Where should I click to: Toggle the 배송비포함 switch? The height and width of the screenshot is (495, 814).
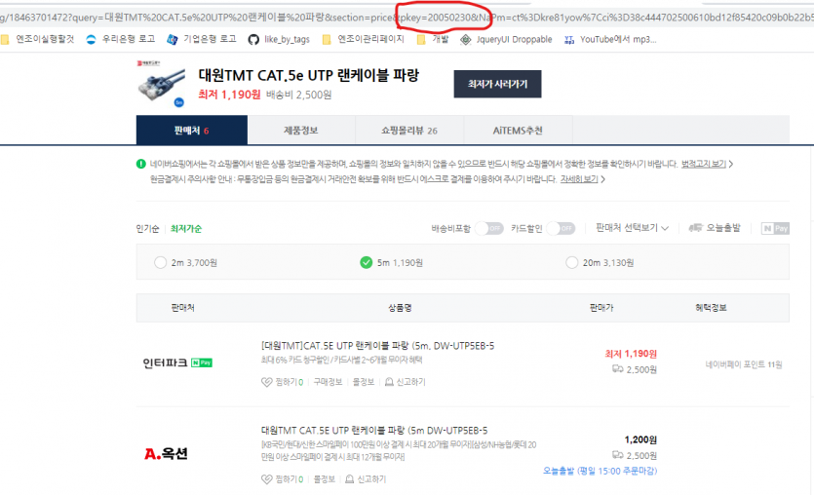(490, 228)
